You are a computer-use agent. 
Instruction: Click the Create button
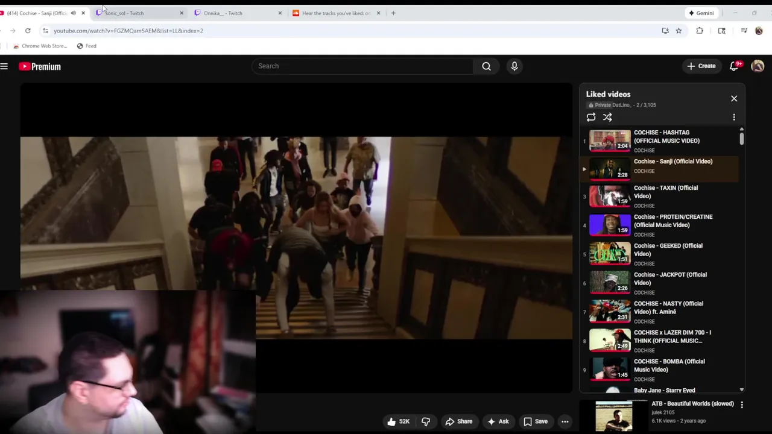click(701, 66)
